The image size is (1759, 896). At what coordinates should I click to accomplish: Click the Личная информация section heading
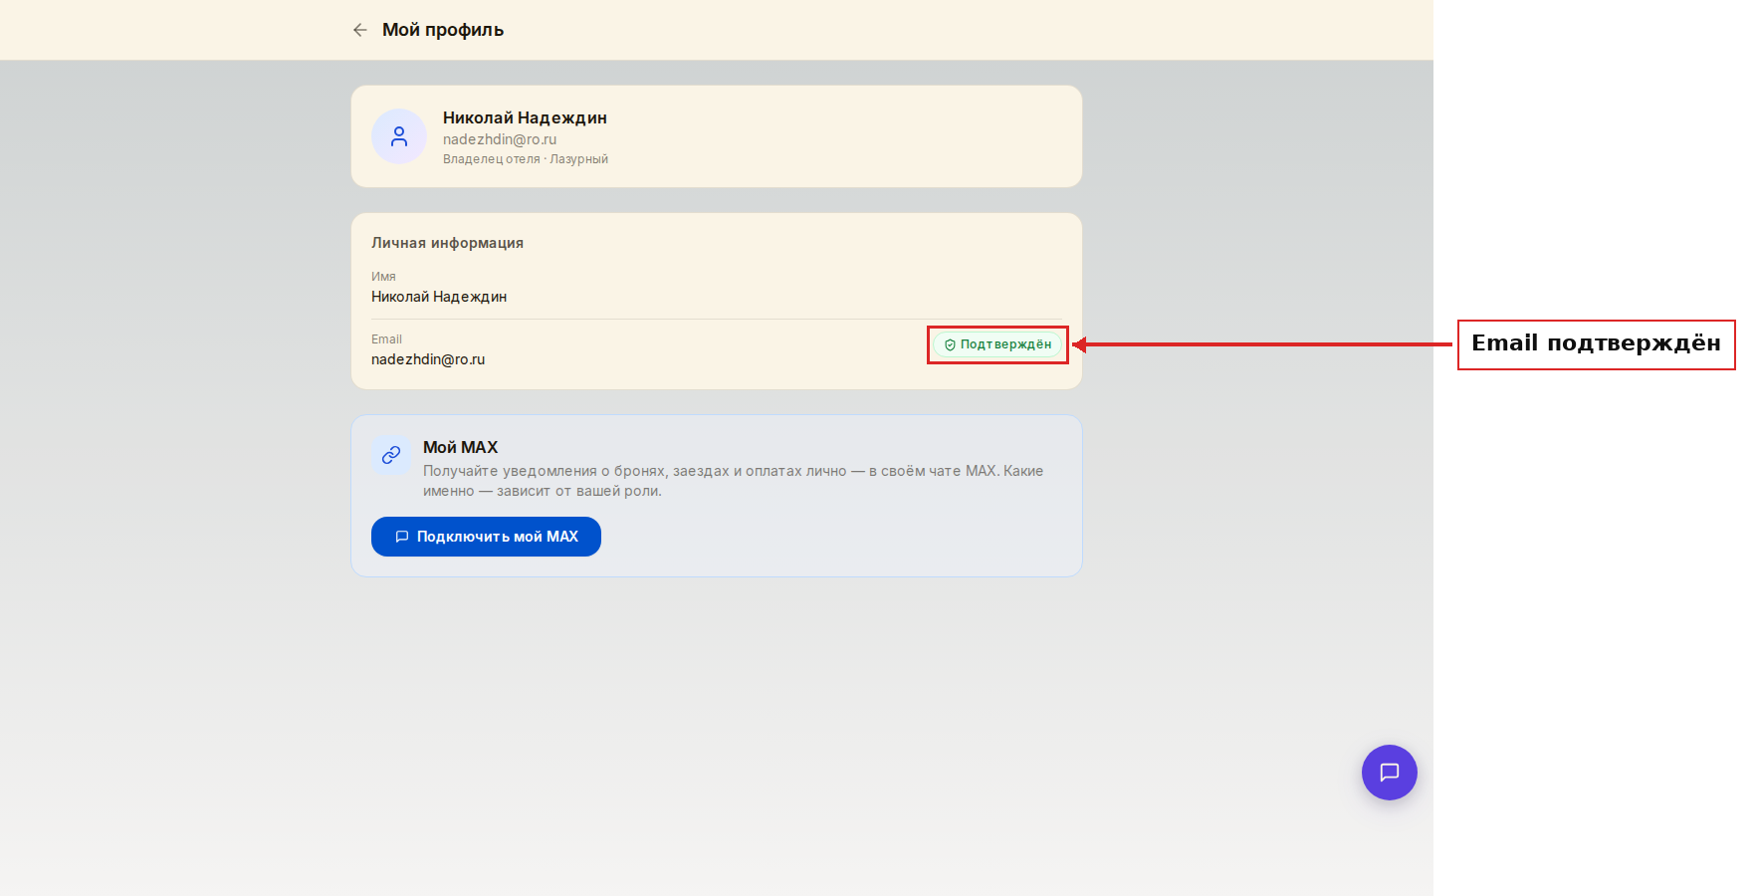tap(447, 243)
